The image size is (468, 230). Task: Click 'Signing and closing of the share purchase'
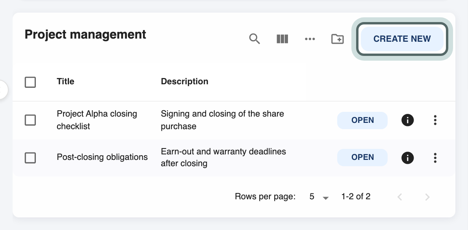click(x=222, y=120)
